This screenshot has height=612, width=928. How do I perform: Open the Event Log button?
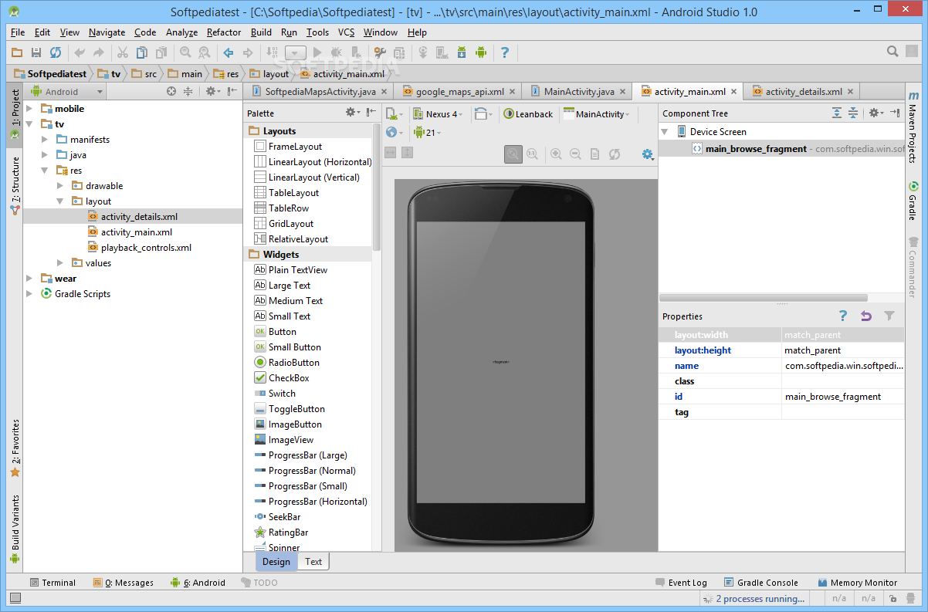coord(681,583)
